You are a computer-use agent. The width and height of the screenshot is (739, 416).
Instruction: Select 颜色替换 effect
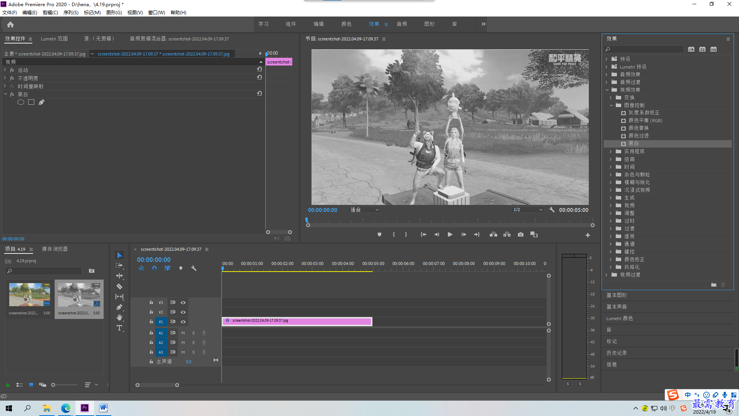click(638, 128)
